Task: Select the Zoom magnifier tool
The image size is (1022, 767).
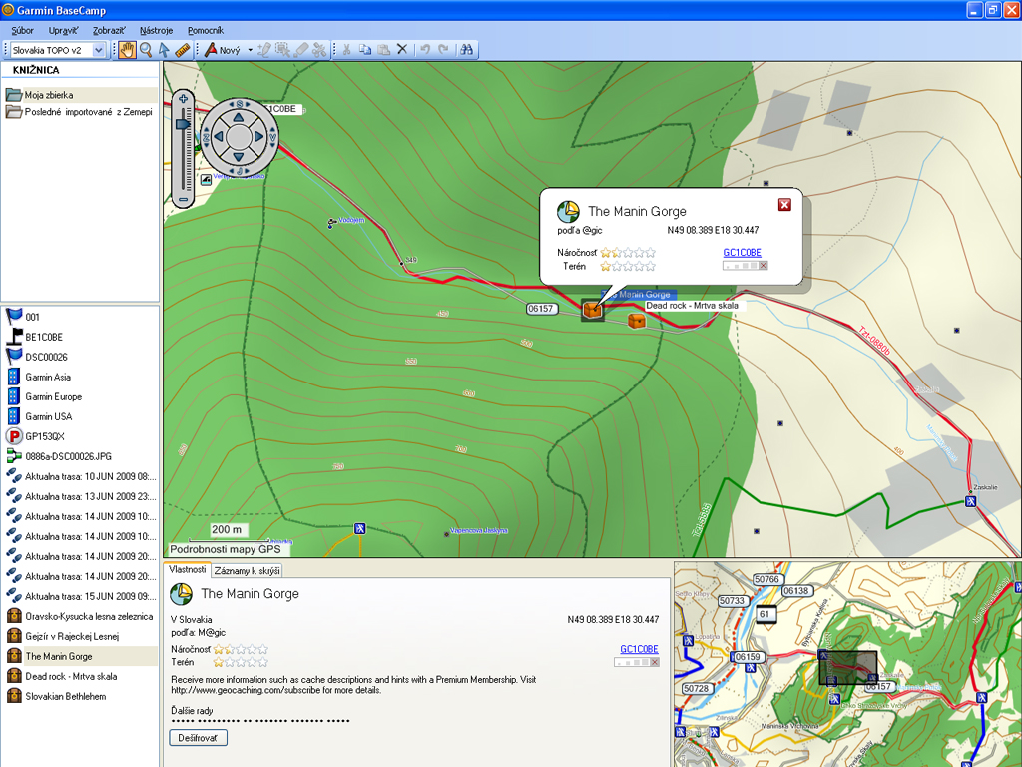Action: pos(146,49)
